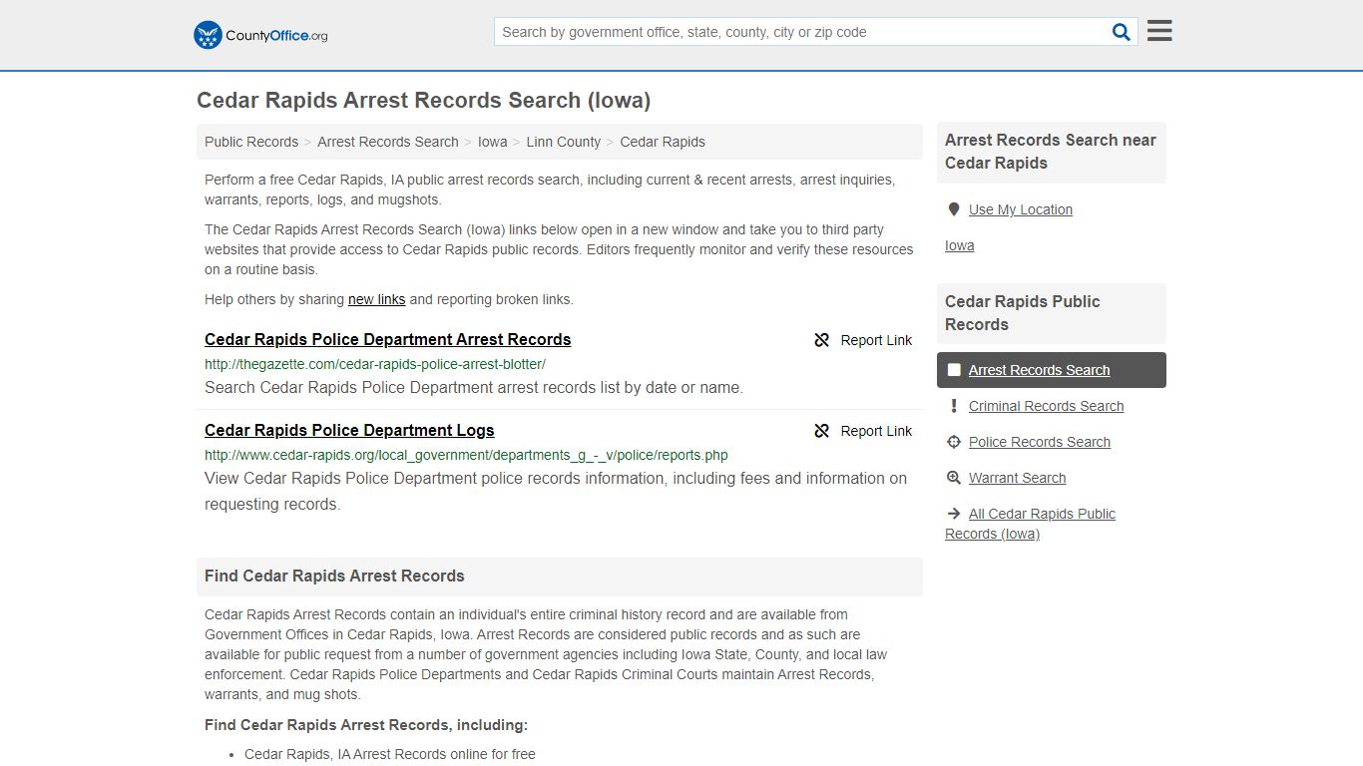Report Link for Police Department Logs
Image resolution: width=1363 pixels, height=766 pixels.
click(863, 431)
